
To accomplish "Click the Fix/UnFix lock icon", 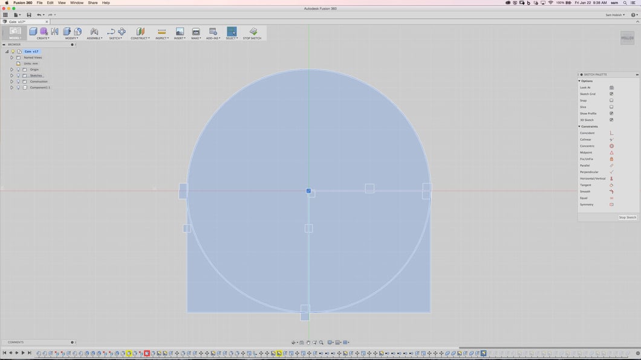I will [x=611, y=159].
